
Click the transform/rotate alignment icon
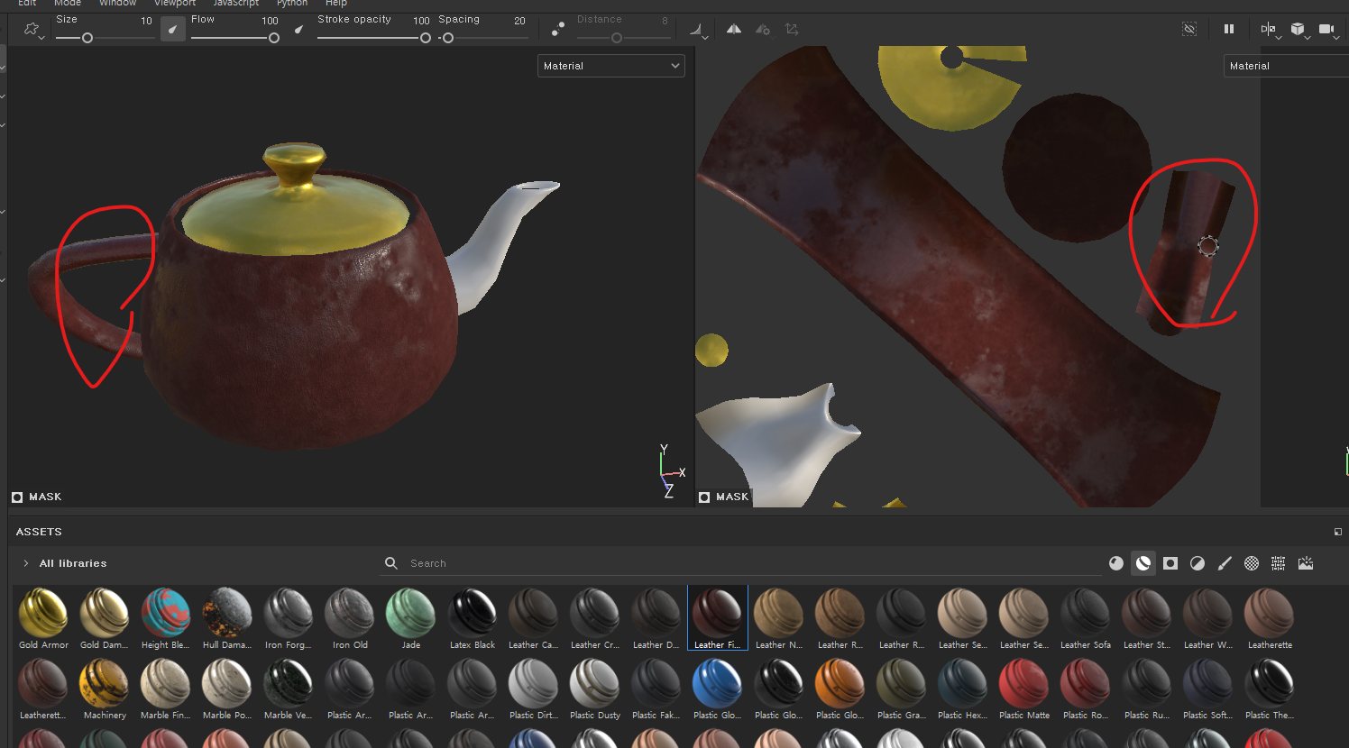792,29
